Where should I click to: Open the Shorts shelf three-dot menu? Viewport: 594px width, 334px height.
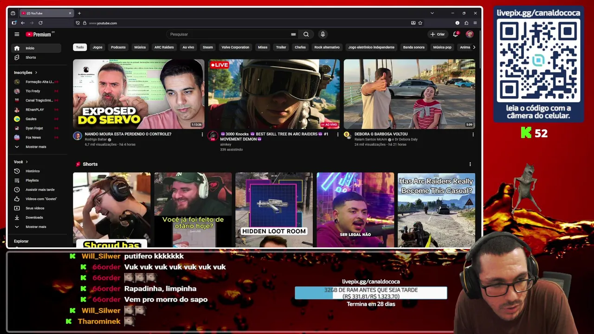pyautogui.click(x=470, y=164)
